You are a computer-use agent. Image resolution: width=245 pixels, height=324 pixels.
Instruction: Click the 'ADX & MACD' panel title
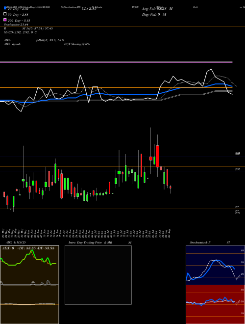click(x=16, y=243)
